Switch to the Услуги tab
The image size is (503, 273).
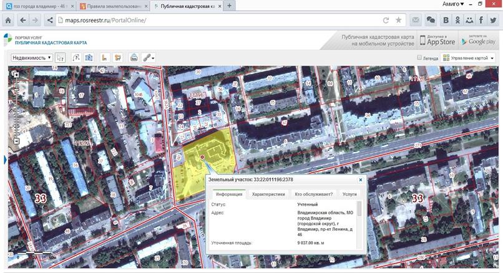349,194
